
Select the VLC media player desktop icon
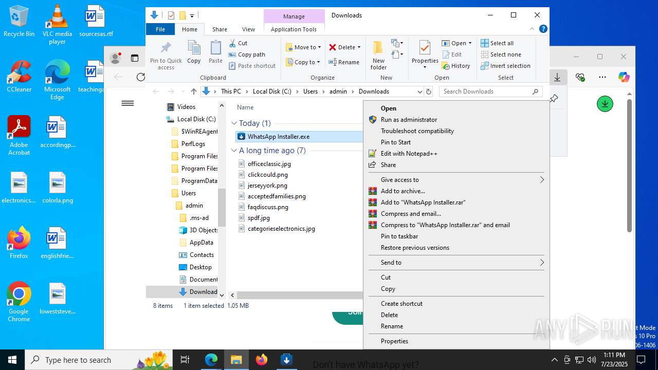click(x=57, y=25)
